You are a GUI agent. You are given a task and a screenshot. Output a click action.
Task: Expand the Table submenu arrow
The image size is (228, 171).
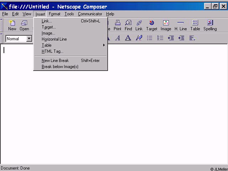pyautogui.click(x=104, y=45)
